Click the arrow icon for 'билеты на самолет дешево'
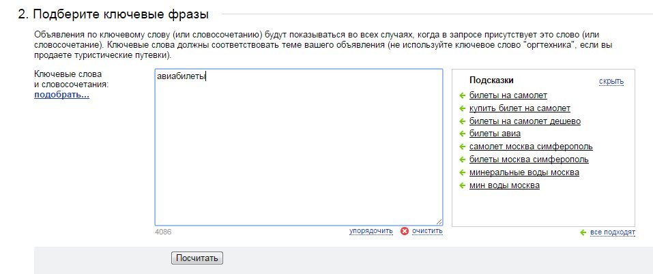 (462, 121)
